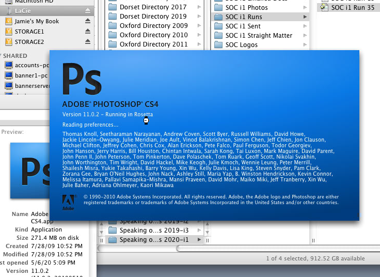
Task: Click the column resize handle beside Speaking o...s 2020-i1
Action: (x=208, y=240)
